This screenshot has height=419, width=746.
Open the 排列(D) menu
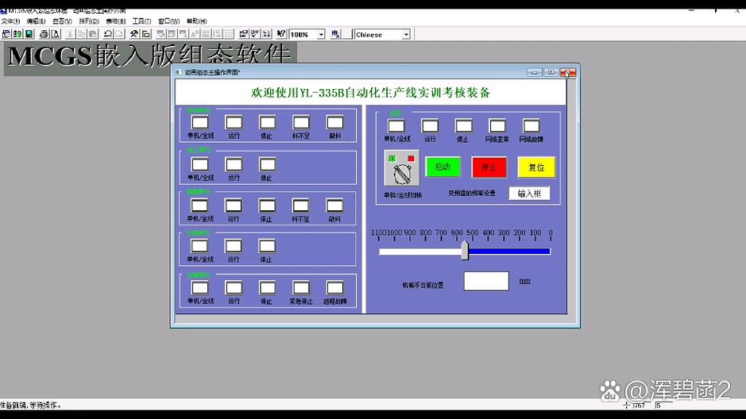89,21
